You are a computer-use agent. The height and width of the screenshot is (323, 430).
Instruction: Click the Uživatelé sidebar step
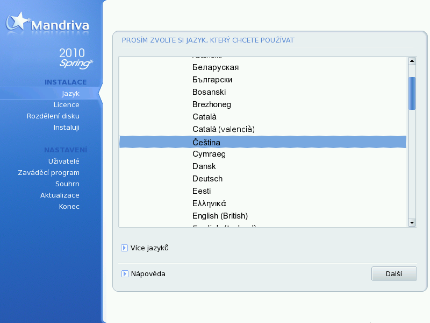63,161
